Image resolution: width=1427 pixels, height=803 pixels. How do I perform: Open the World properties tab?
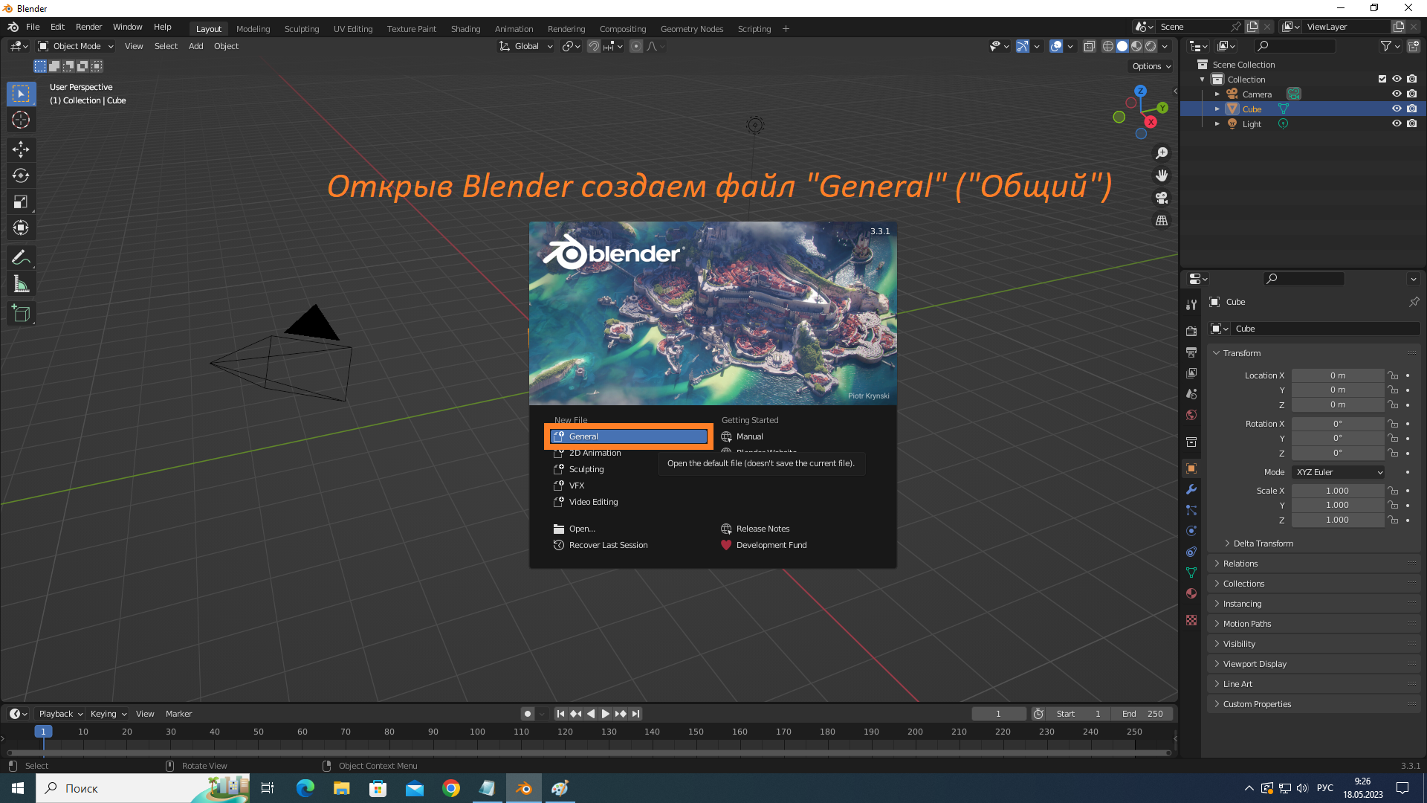pos(1191,415)
